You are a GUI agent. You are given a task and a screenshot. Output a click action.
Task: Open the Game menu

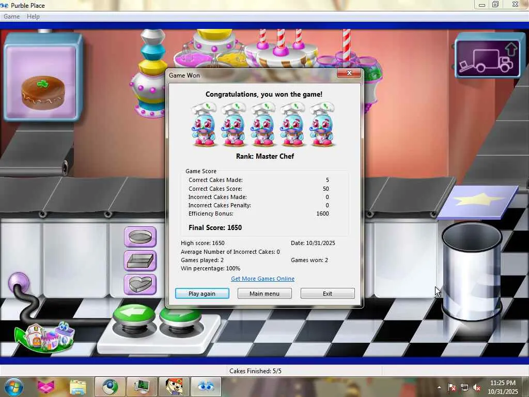11,17
